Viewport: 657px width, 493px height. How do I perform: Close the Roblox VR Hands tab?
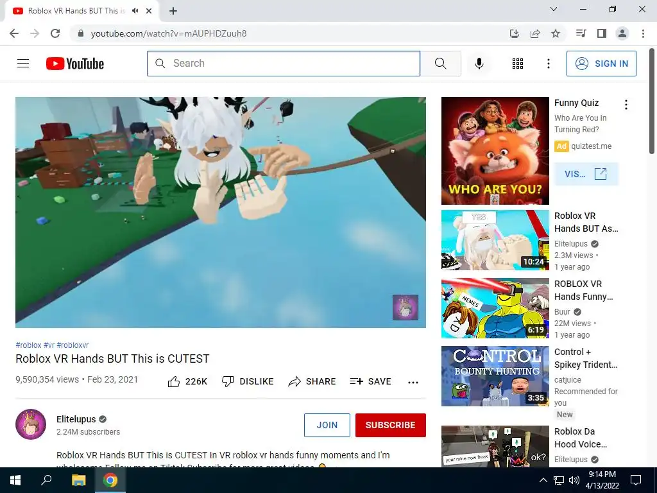[149, 11]
